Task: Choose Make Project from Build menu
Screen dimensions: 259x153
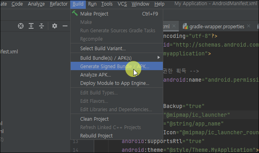Action: pyautogui.click(x=117, y=14)
